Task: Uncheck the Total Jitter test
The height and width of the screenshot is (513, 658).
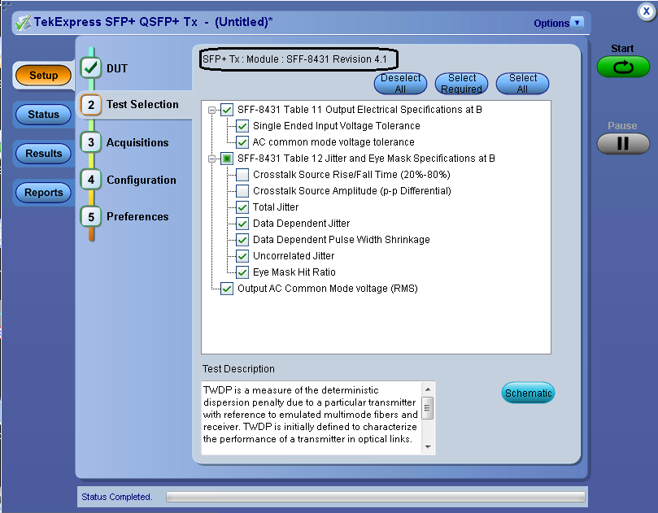Action: coord(242,207)
